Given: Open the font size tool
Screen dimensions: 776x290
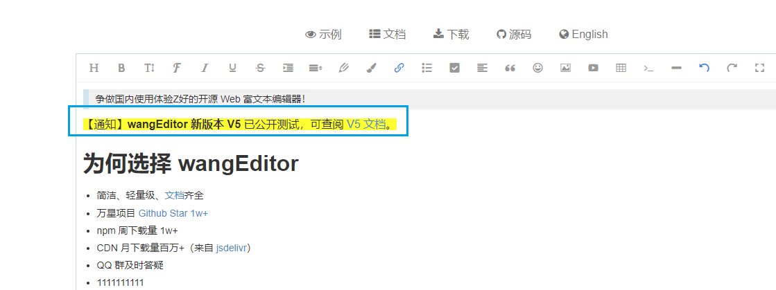Looking at the screenshot, I should (x=150, y=69).
